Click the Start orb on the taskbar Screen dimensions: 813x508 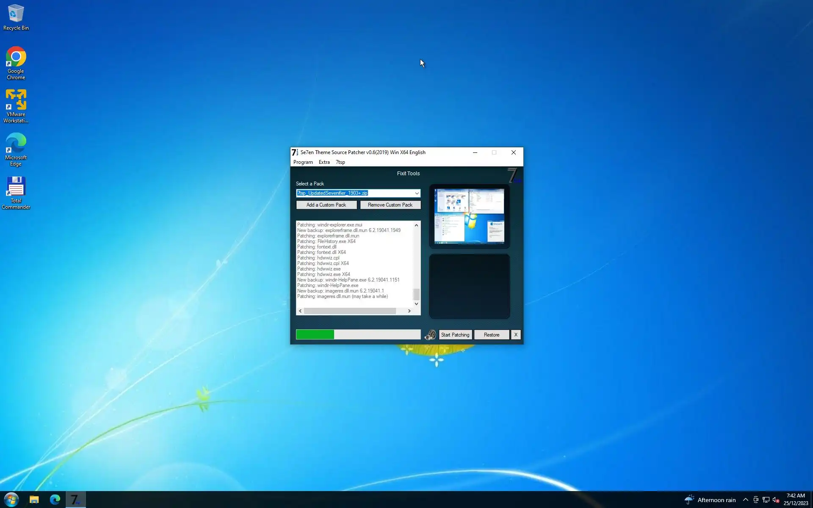point(11,500)
